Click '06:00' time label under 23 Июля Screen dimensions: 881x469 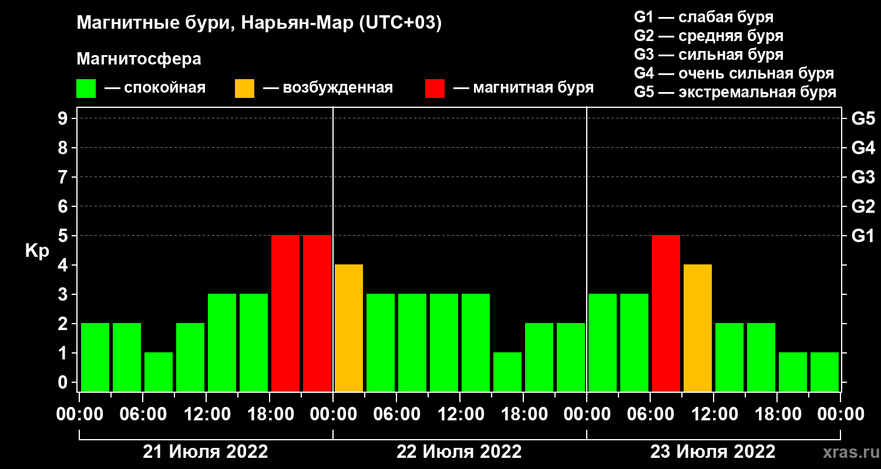click(650, 414)
